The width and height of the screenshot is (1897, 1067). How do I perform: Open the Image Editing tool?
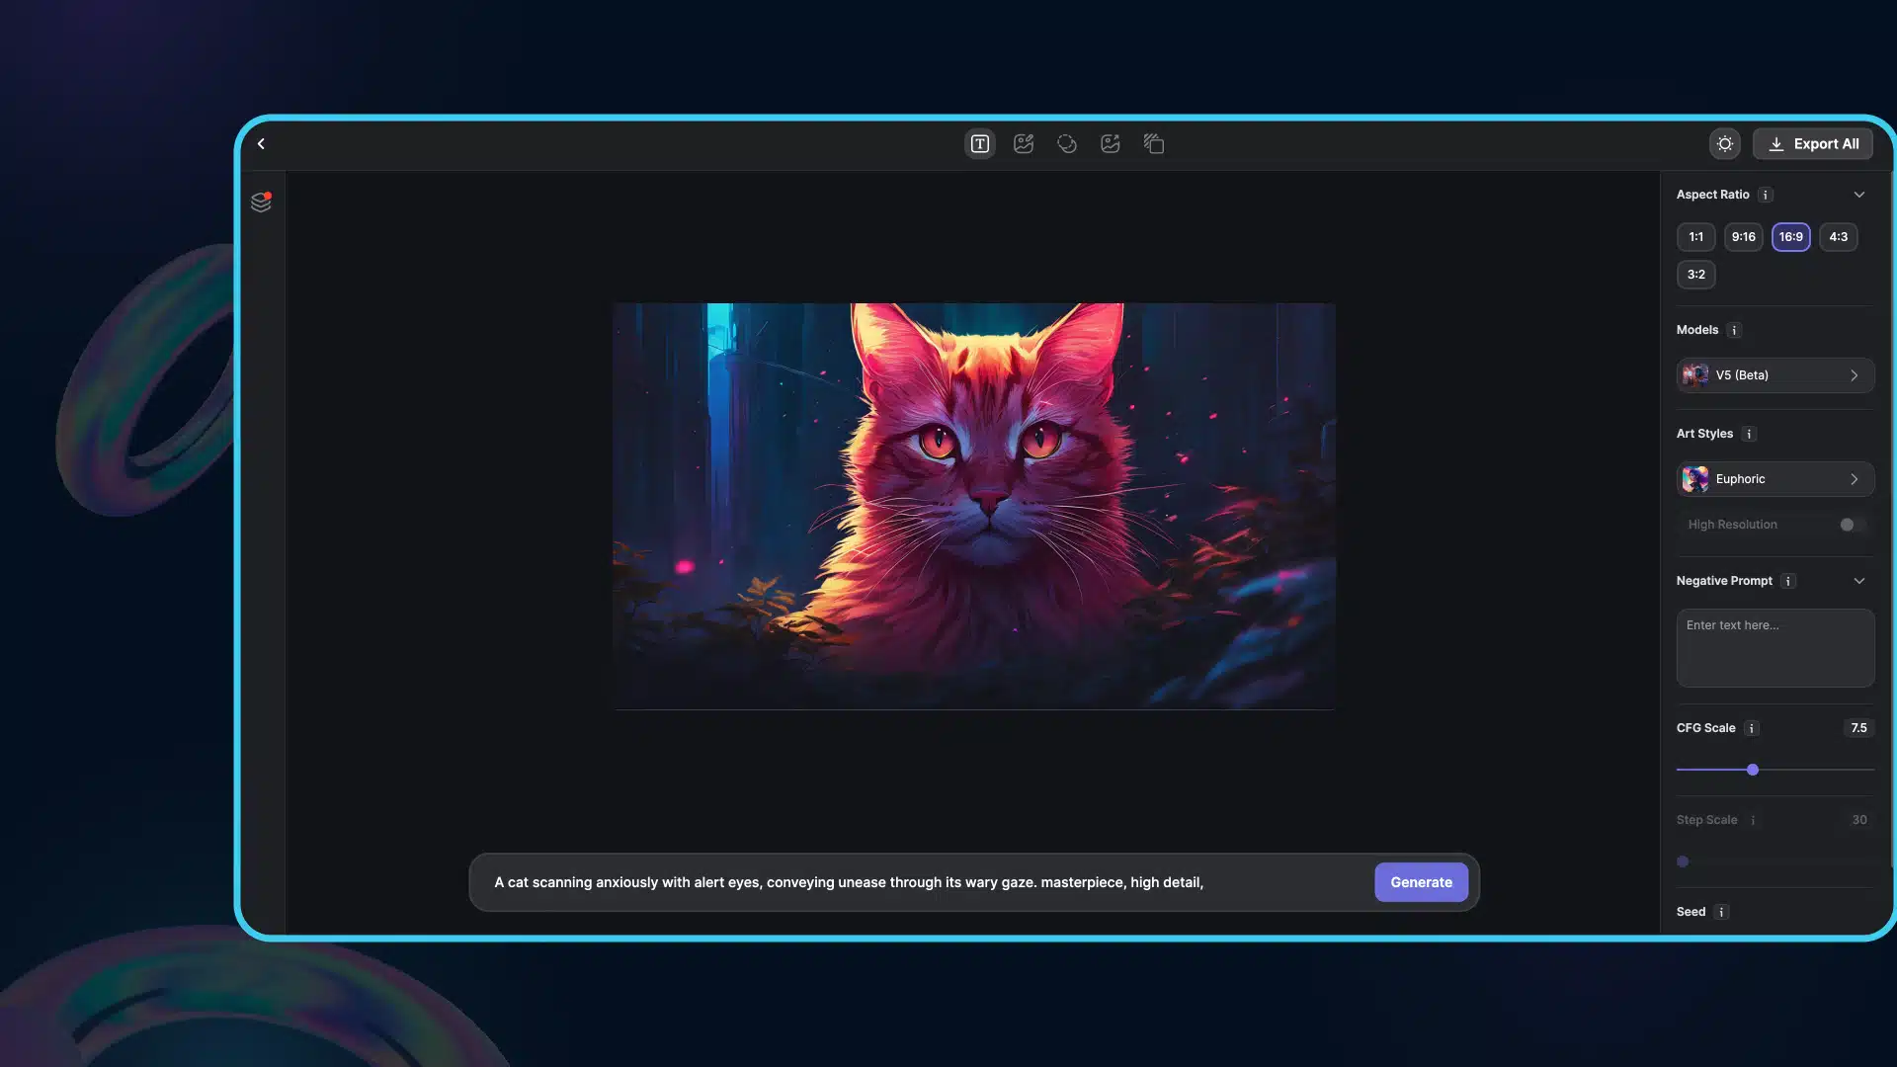click(x=1023, y=143)
